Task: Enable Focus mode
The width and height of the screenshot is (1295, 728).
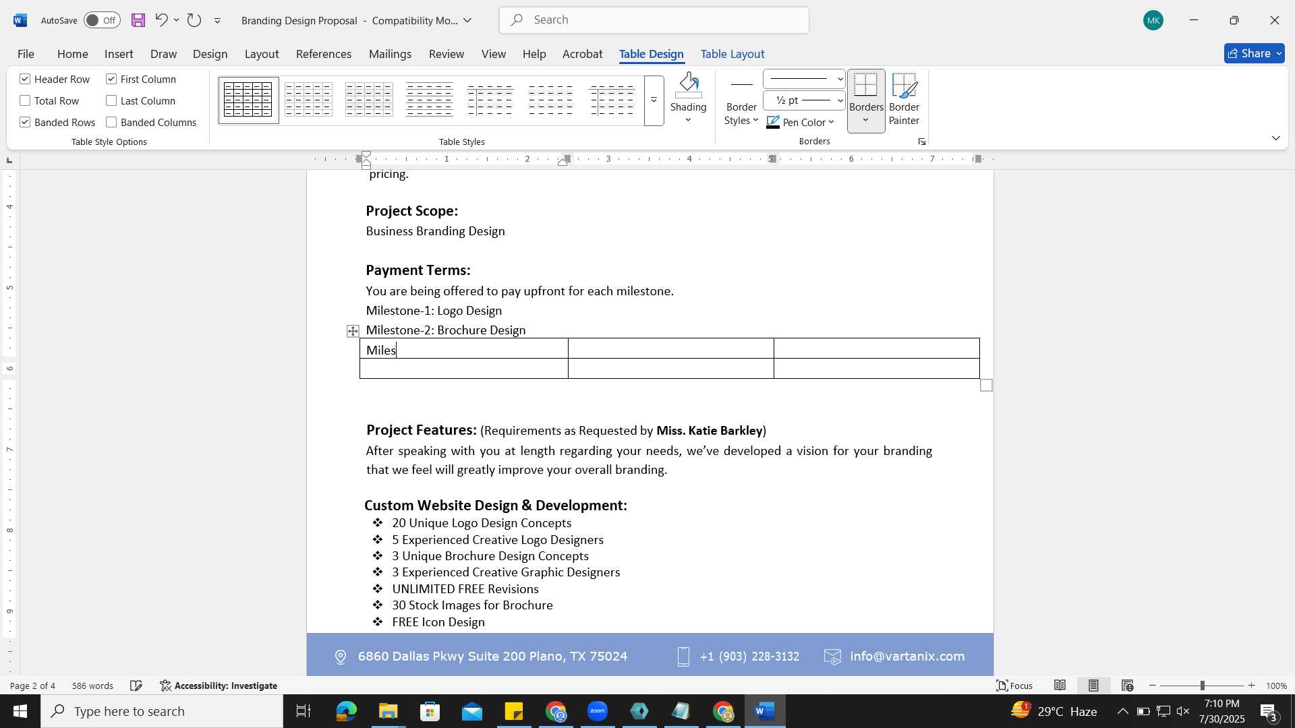Action: coord(1014,686)
